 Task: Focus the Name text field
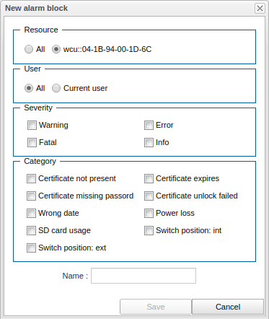point(144,276)
